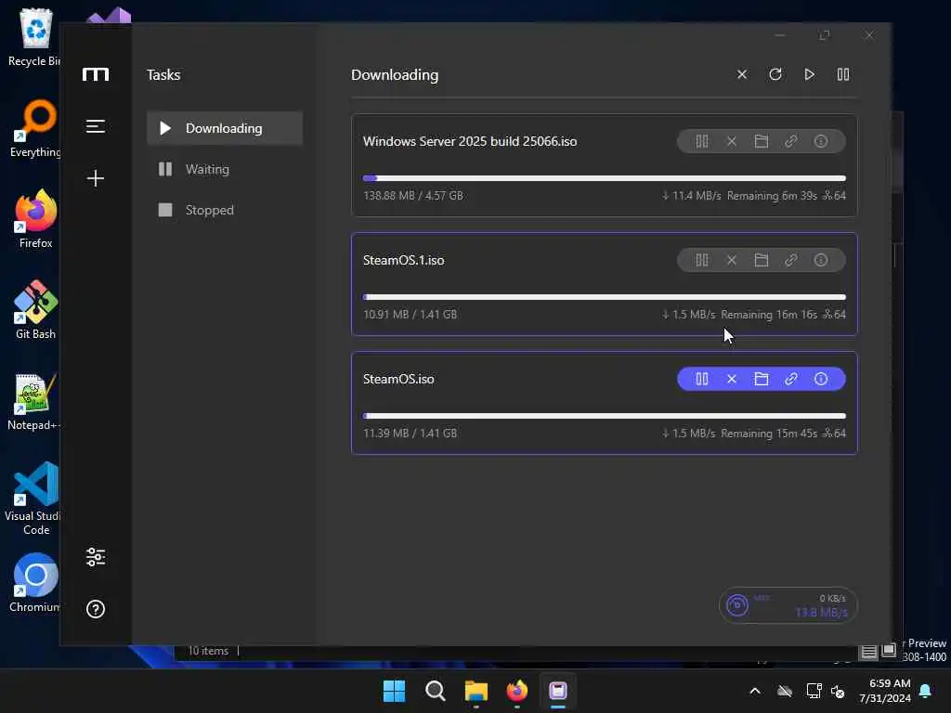Copy link of SteamOS.1.iso task

[791, 260]
